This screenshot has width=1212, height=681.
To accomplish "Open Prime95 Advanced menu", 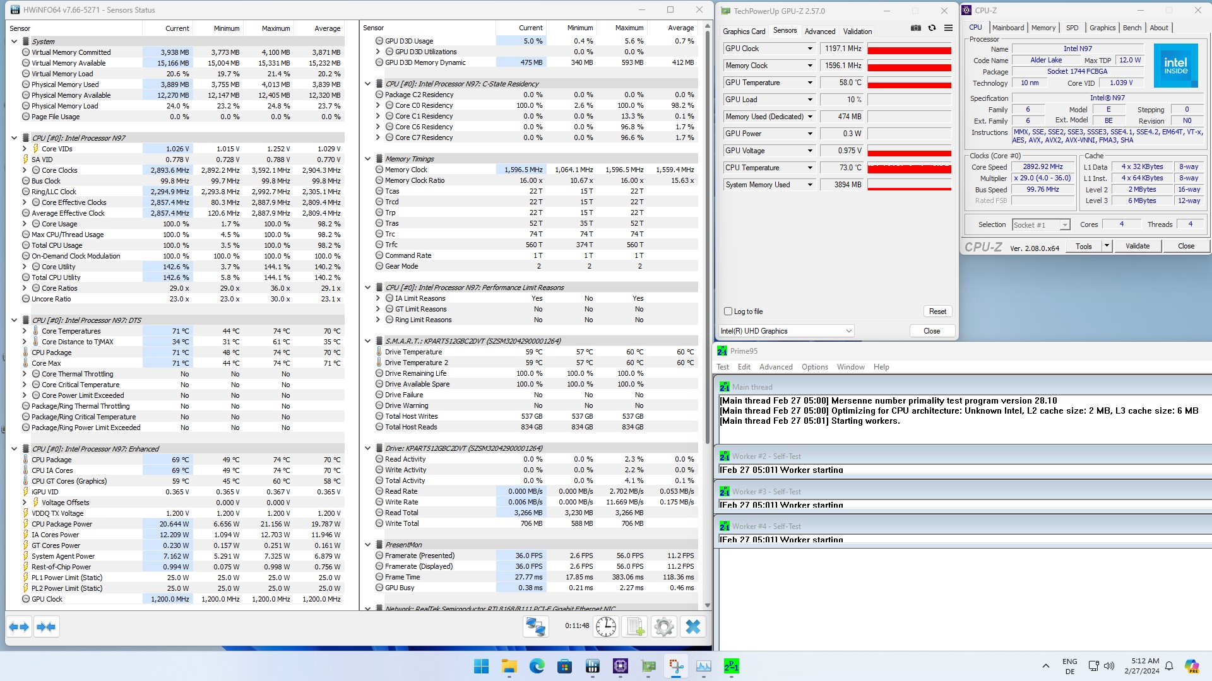I will pyautogui.click(x=776, y=367).
